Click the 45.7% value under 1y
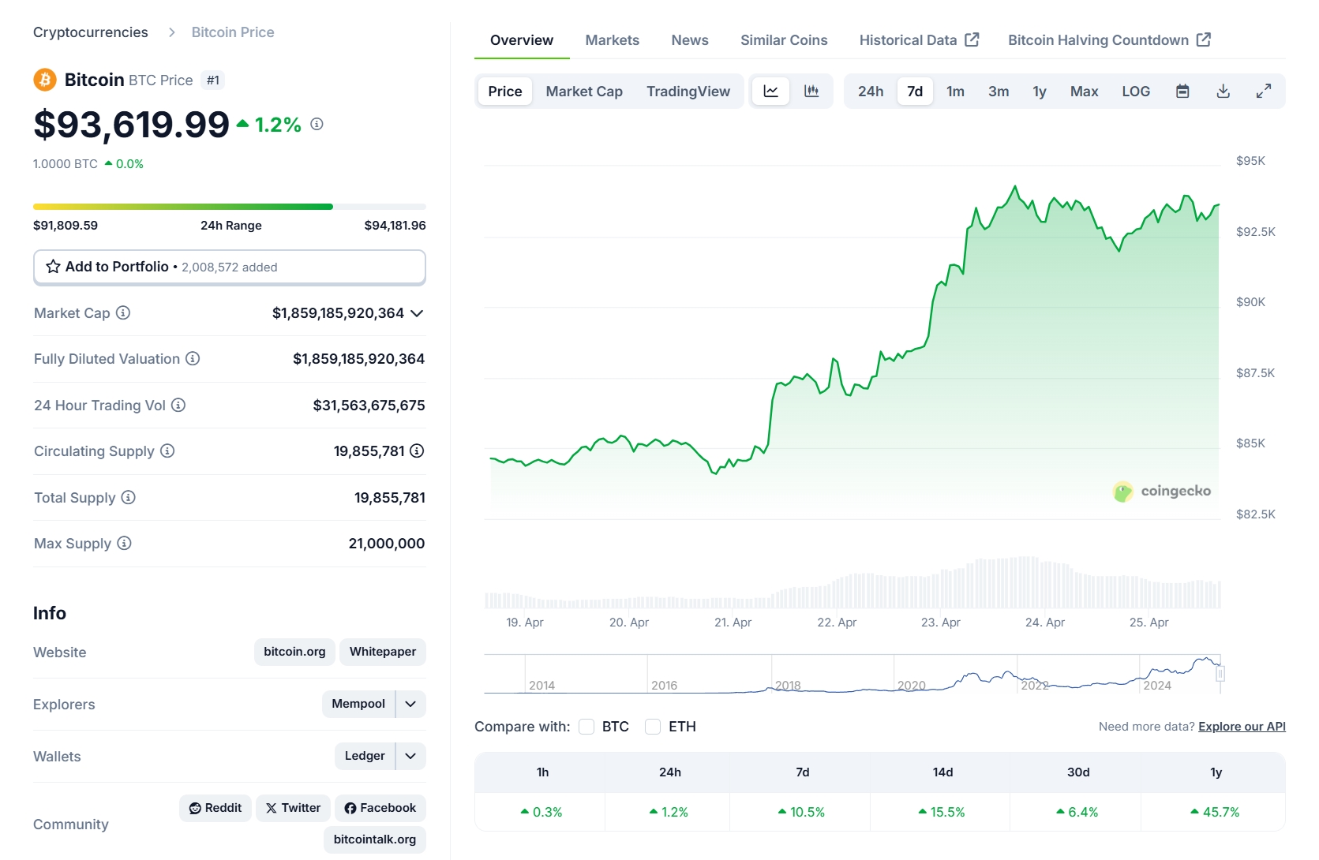Screen dimensions: 1319x860 coord(1215,812)
